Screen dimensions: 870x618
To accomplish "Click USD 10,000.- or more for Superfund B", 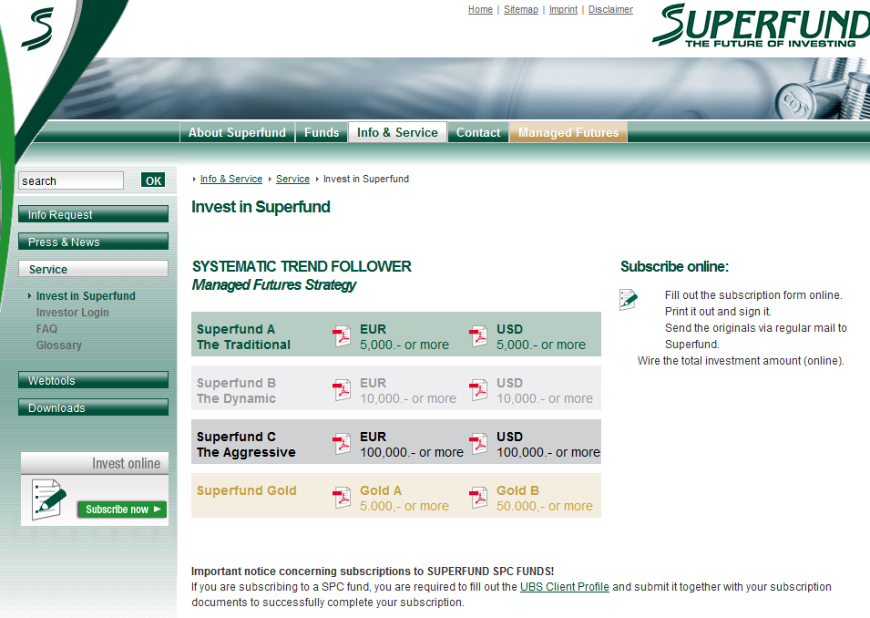I will click(x=544, y=391).
